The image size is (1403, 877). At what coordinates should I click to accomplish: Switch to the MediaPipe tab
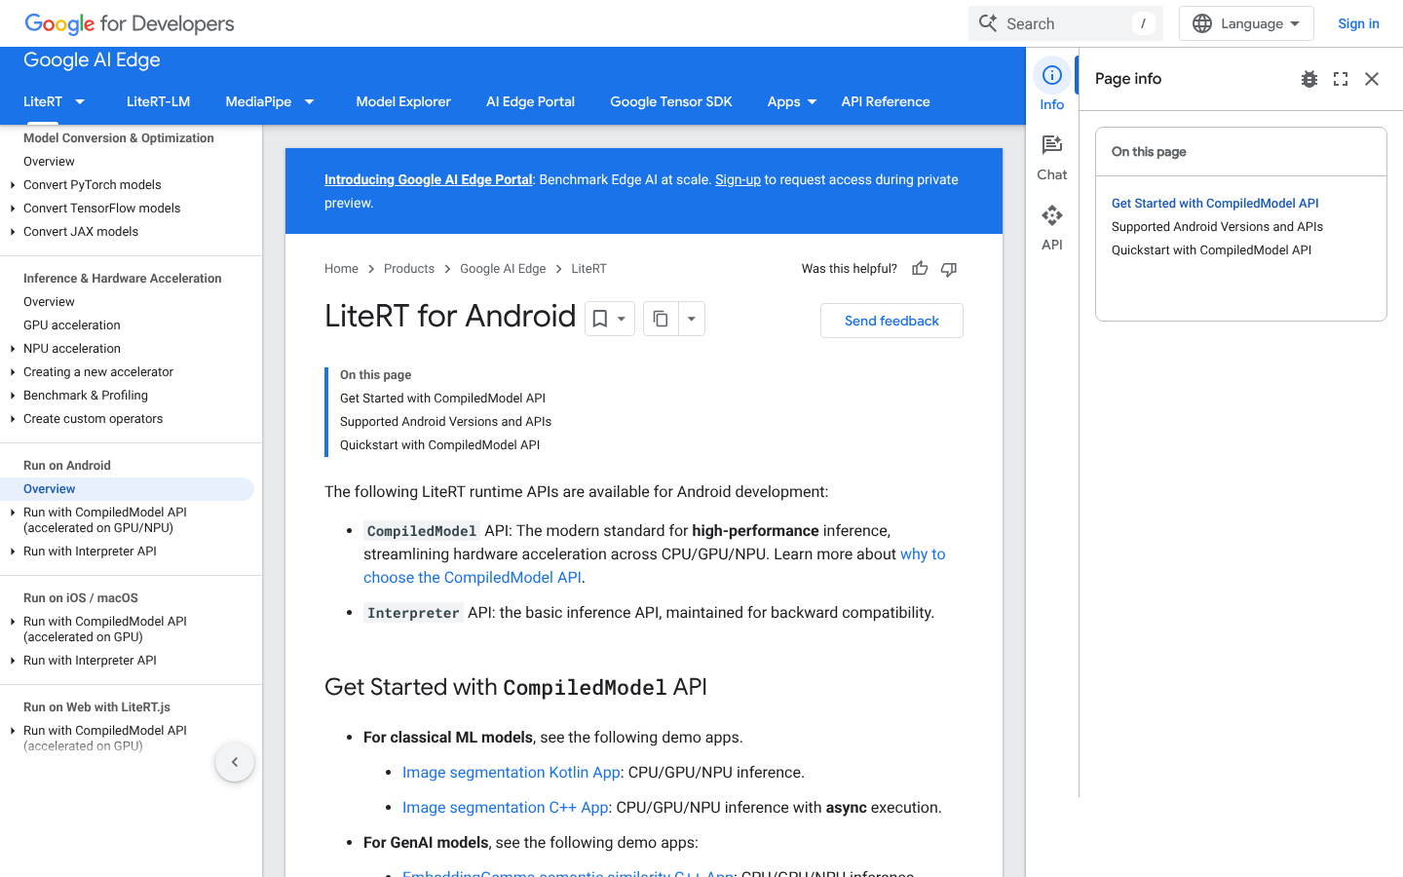click(258, 101)
